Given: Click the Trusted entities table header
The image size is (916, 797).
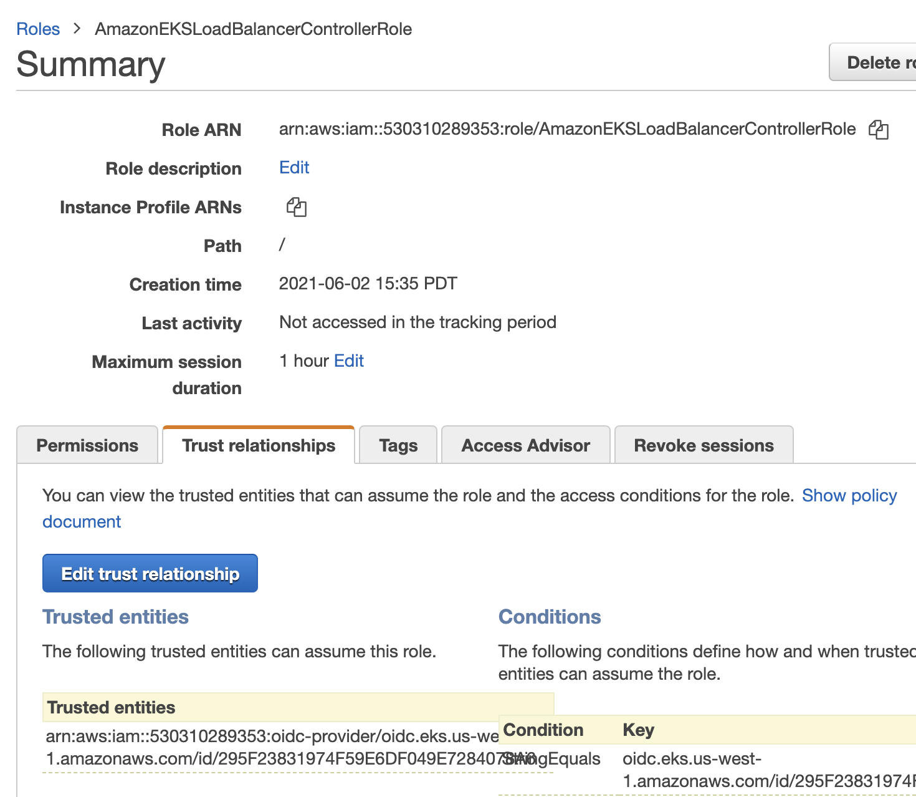Looking at the screenshot, I should click(x=298, y=707).
